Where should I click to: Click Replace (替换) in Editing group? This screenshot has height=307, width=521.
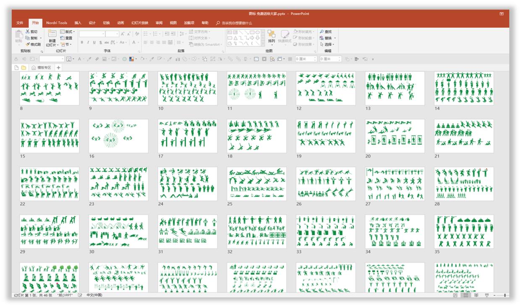pos(326,38)
